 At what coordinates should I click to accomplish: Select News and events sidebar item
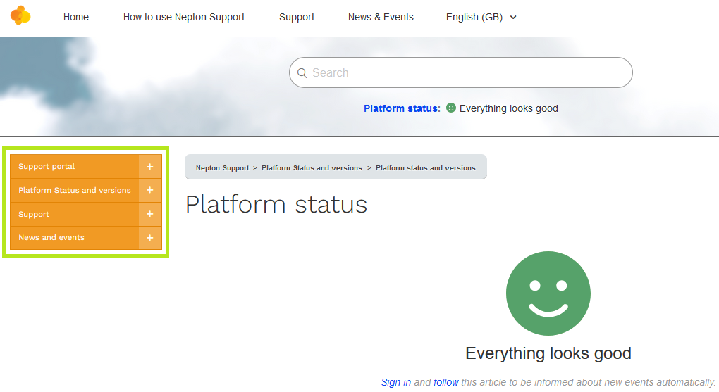[x=51, y=238]
